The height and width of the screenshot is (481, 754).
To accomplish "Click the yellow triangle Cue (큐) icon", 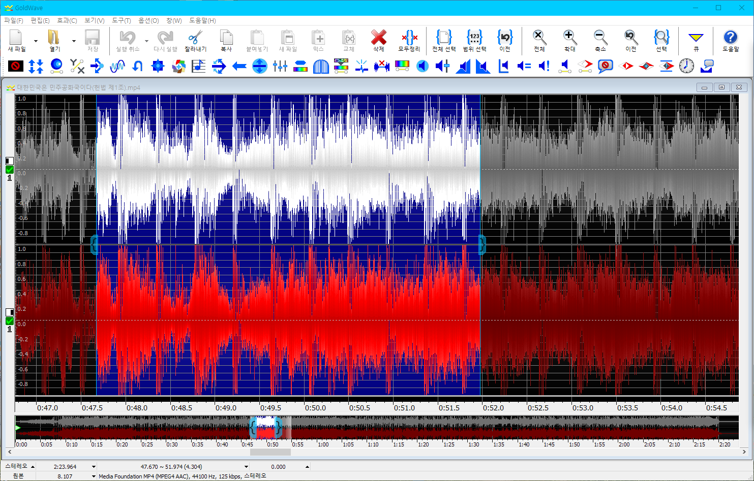I will tap(696, 38).
